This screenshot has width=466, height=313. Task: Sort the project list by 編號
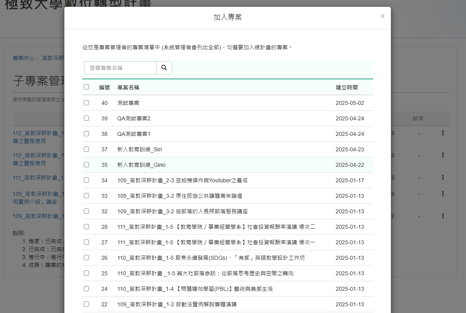[104, 87]
